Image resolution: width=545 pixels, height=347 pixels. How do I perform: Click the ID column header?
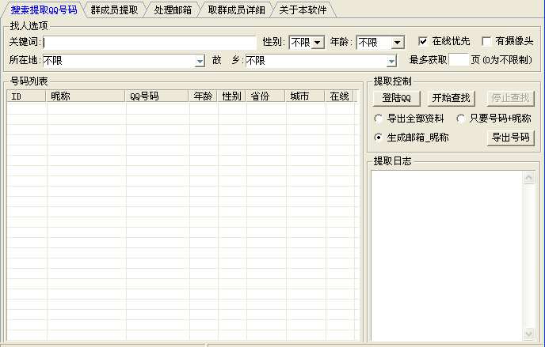26,96
